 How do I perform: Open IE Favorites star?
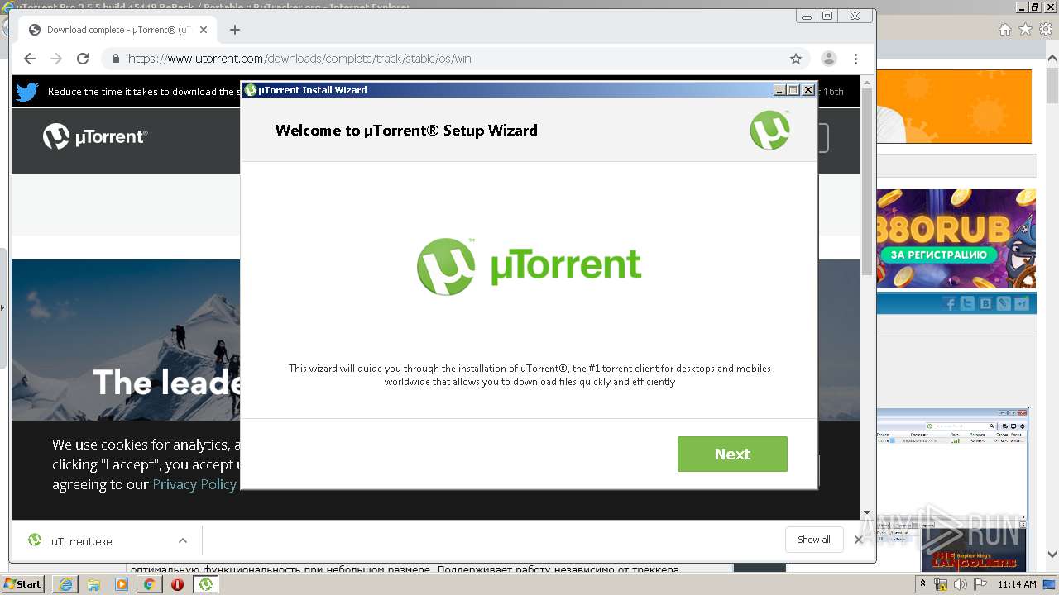click(x=1025, y=30)
